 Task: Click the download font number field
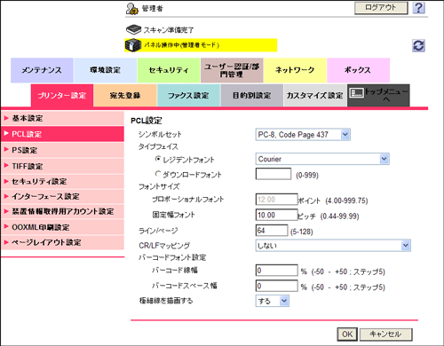274,174
